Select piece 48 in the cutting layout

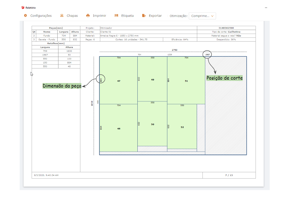click(x=119, y=128)
